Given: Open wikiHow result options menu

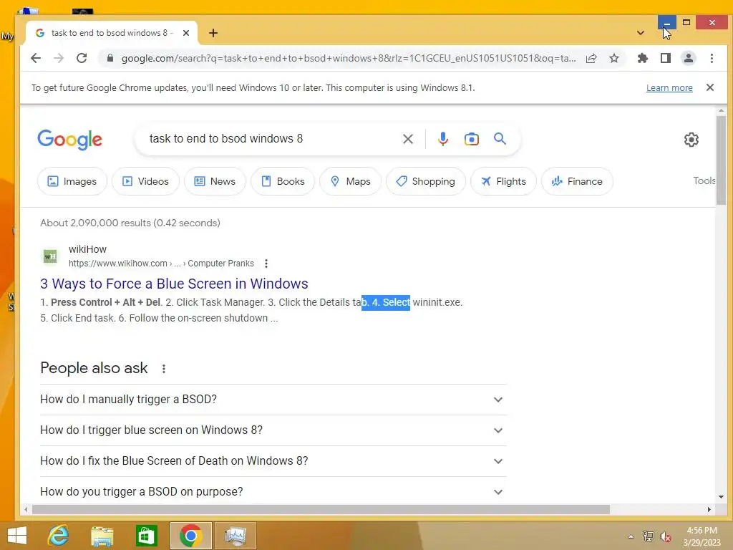Looking at the screenshot, I should (x=266, y=264).
